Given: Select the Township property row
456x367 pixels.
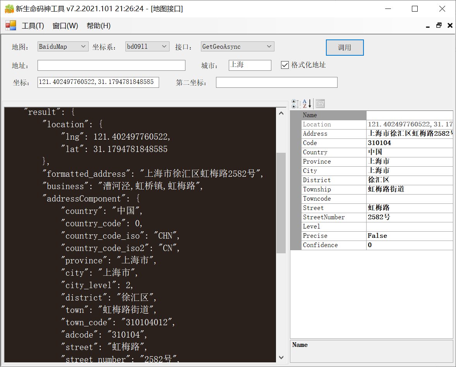Looking at the screenshot, I should (377, 189).
